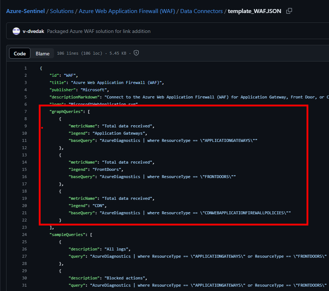Select line number 3
The height and width of the screenshot is (291, 329).
point(25,83)
